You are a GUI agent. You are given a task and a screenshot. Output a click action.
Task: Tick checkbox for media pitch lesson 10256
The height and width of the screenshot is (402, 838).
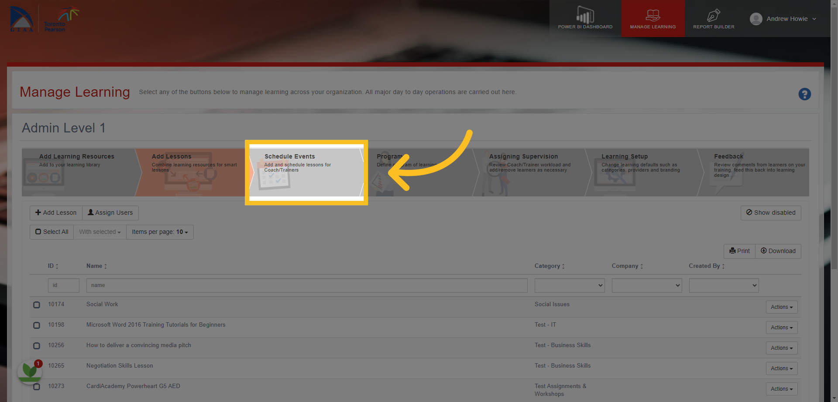[37, 346]
